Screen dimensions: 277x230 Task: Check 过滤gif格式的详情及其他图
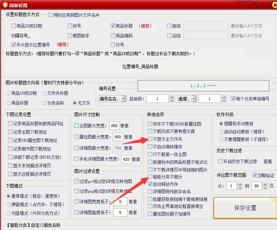click(76, 181)
